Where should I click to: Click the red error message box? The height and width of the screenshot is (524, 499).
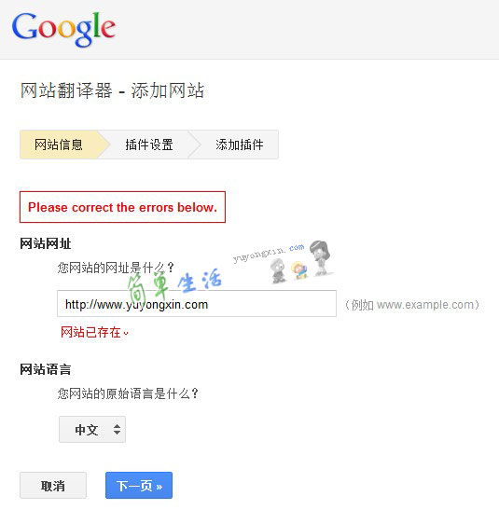pyautogui.click(x=123, y=207)
